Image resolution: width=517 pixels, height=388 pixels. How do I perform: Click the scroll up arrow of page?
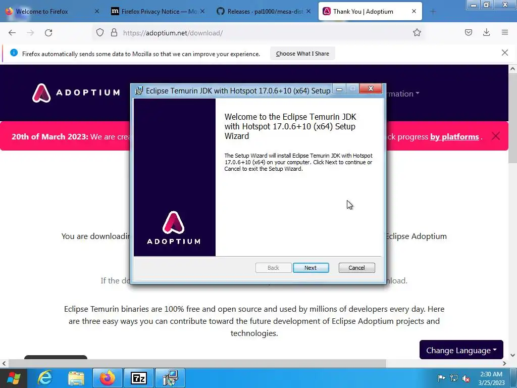512,69
